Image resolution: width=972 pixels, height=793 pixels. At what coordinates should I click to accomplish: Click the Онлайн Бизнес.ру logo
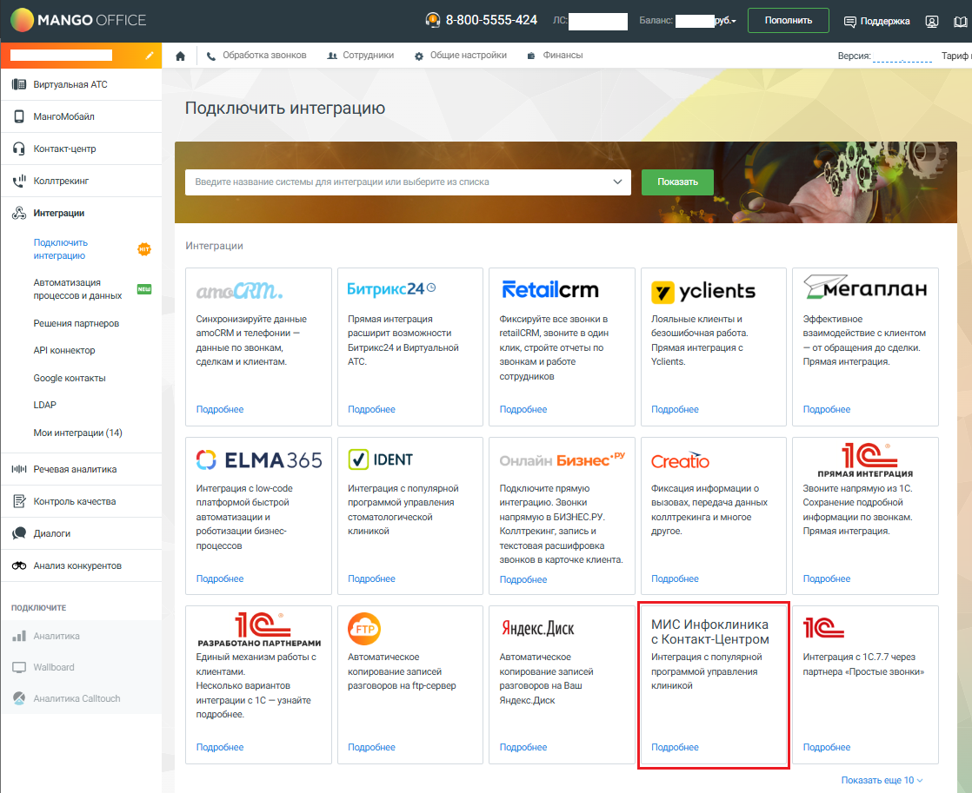click(x=563, y=459)
